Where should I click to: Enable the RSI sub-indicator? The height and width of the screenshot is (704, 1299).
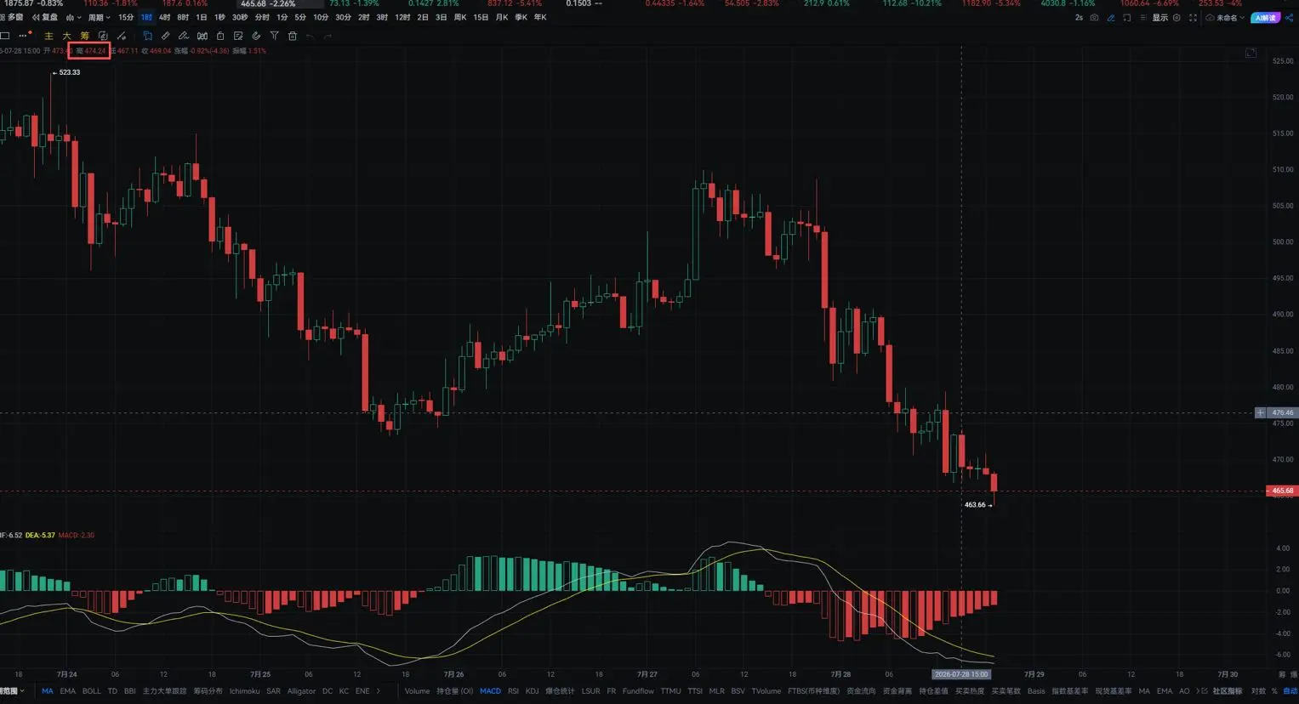513,691
